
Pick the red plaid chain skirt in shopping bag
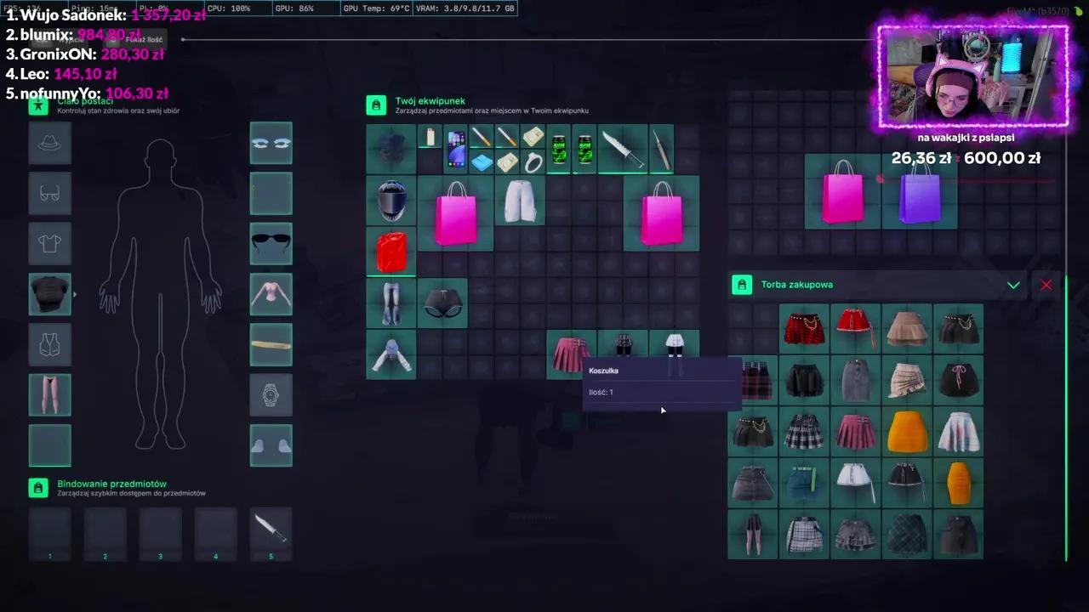[805, 329]
